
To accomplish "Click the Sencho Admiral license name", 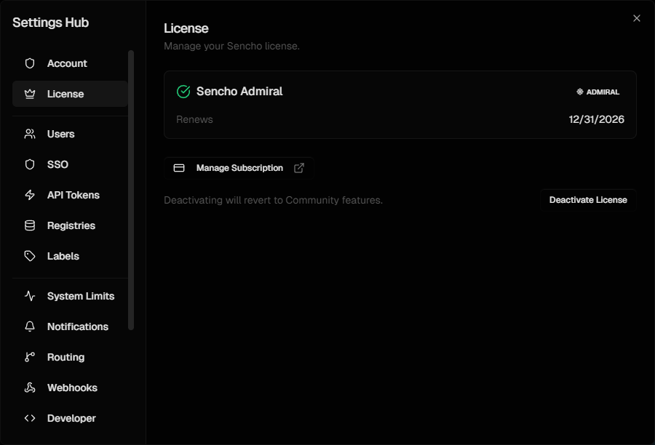I will pos(239,92).
